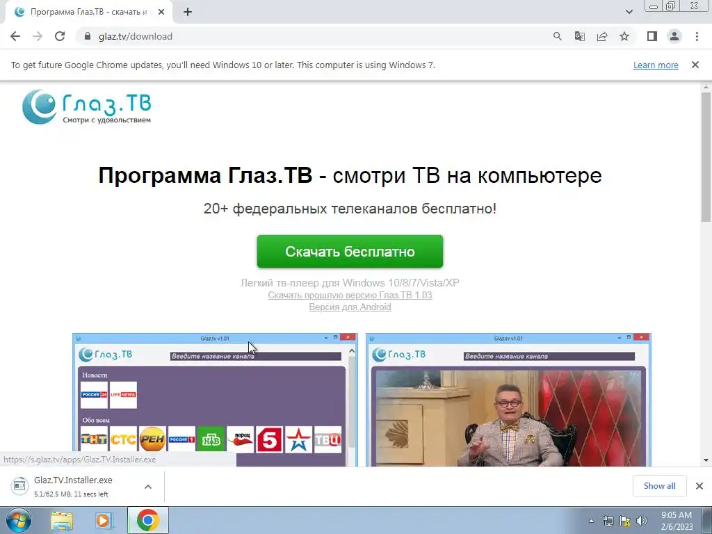Show hidden tray icons arrow

tap(591, 521)
